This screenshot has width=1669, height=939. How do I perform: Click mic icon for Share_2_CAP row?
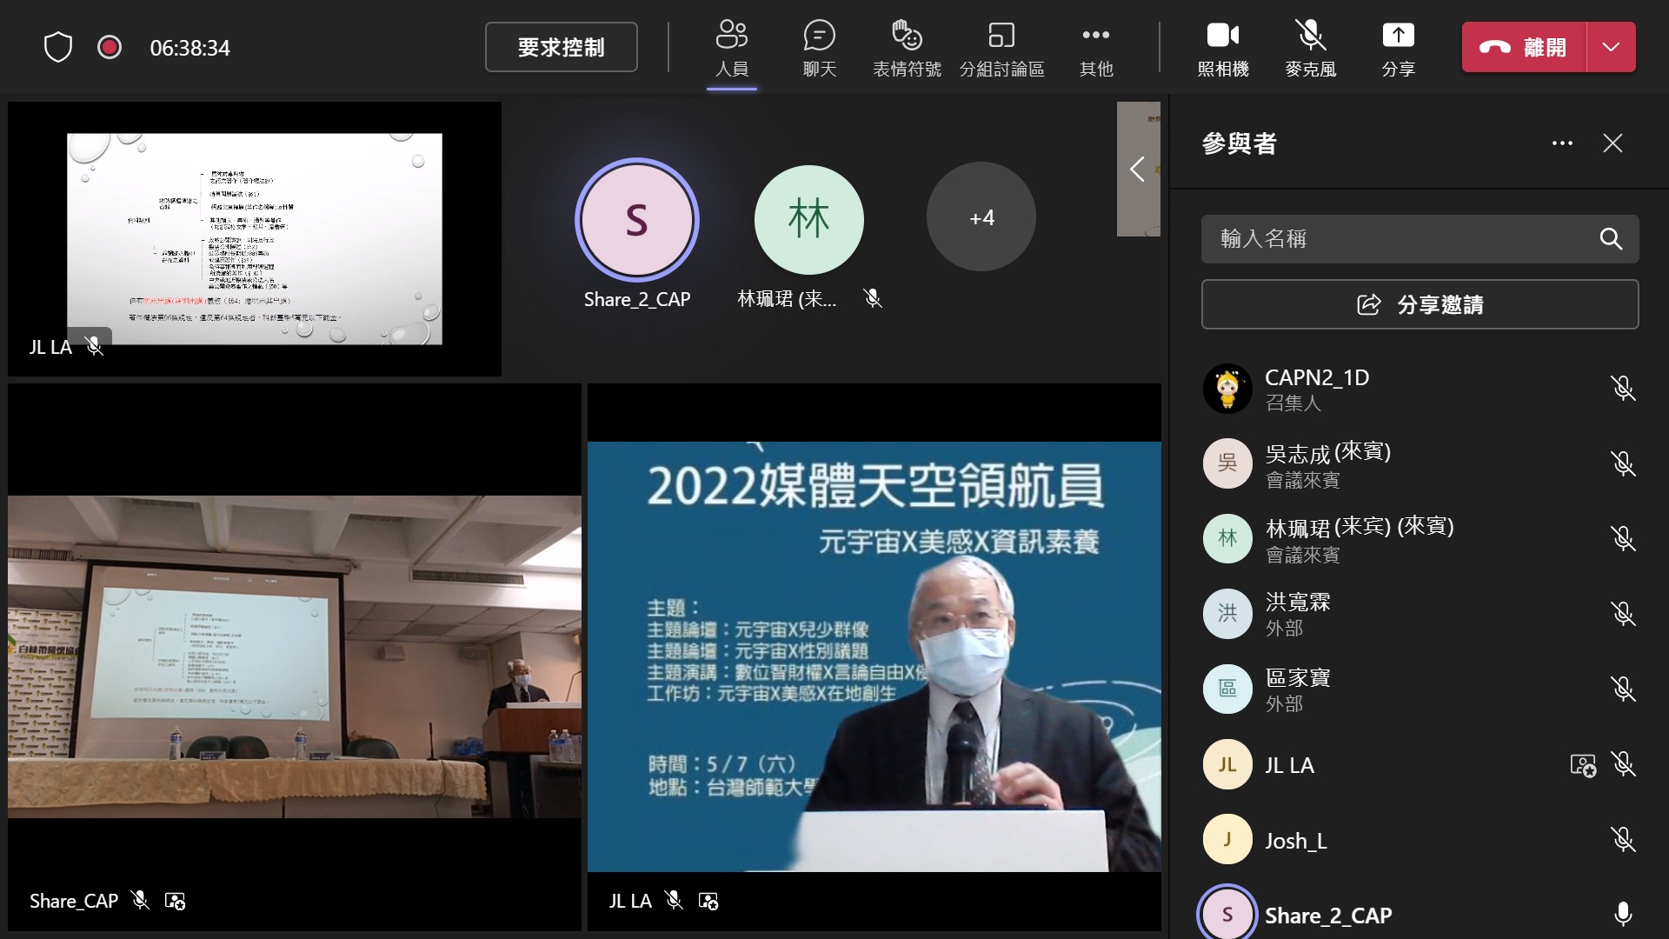tap(1622, 915)
